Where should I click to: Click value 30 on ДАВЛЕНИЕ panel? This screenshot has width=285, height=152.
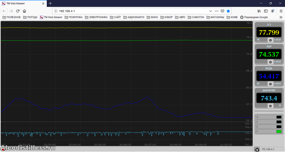(279, 106)
